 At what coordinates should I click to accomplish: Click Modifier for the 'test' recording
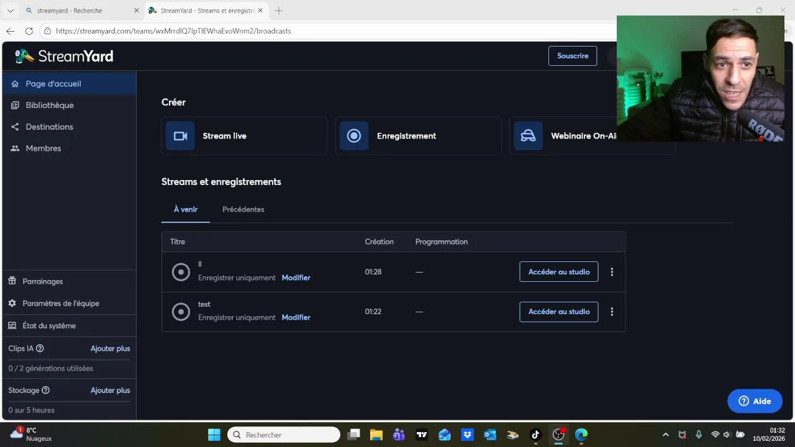(296, 318)
